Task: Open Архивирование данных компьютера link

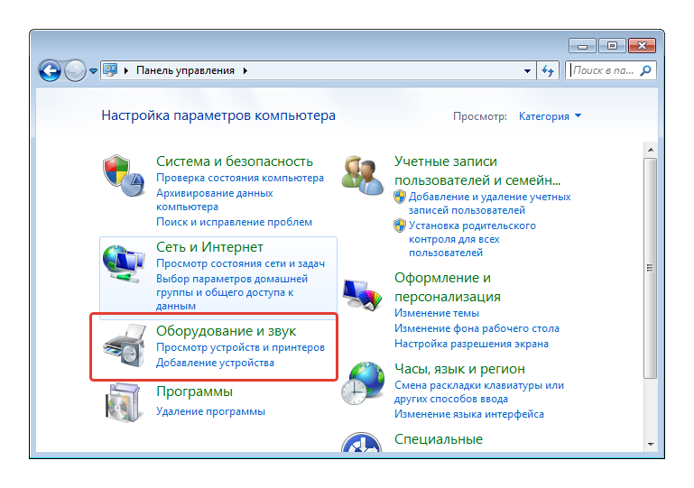Action: click(x=215, y=200)
